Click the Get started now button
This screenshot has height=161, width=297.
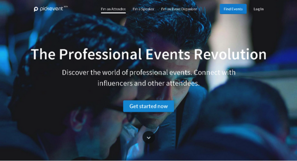149,106
